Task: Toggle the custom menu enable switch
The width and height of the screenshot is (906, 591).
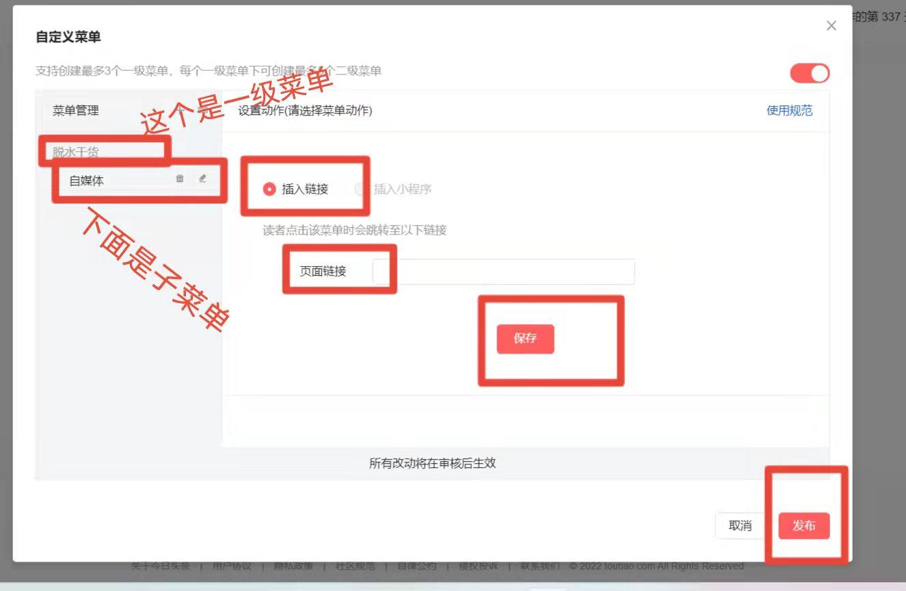Action: pyautogui.click(x=809, y=73)
